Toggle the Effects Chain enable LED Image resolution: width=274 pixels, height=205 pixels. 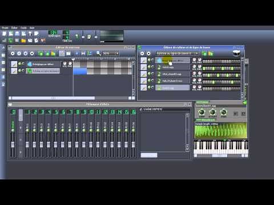141,109
